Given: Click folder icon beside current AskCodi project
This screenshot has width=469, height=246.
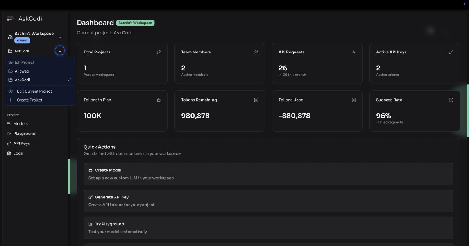Looking at the screenshot, I should [x=10, y=51].
